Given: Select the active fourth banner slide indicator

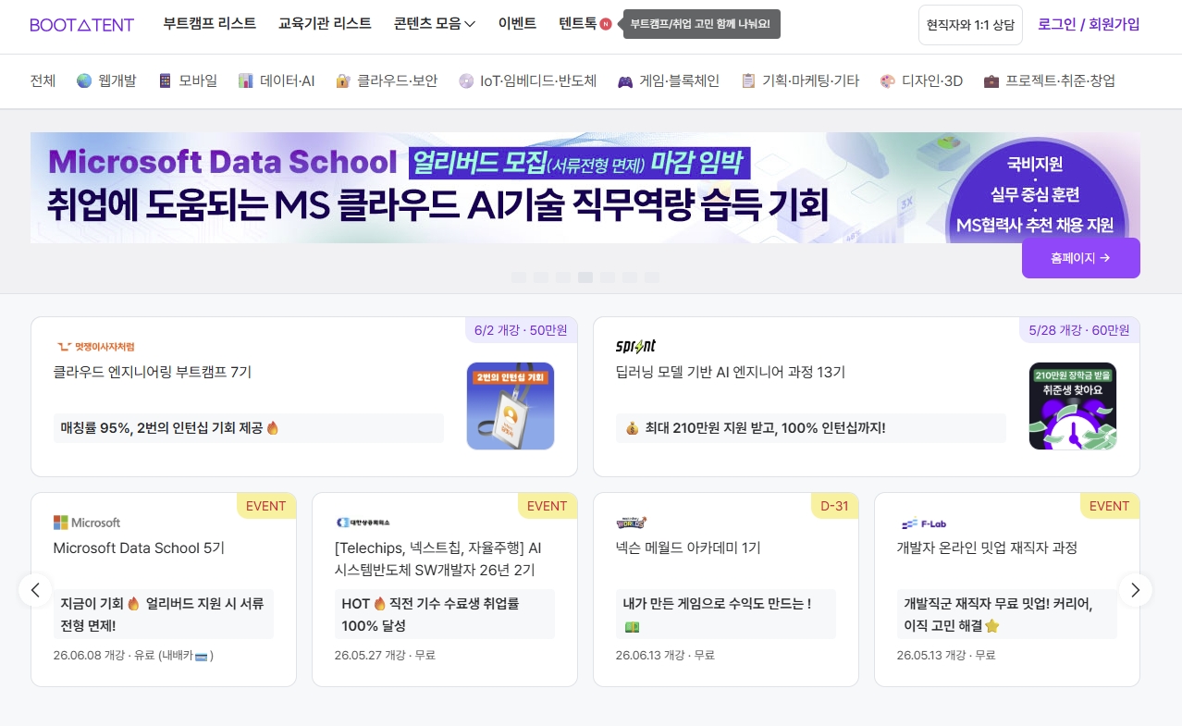Looking at the screenshot, I should click(x=585, y=277).
